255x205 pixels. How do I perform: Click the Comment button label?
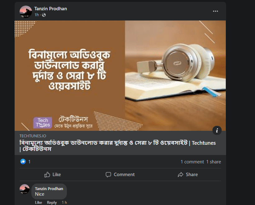pyautogui.click(x=124, y=175)
